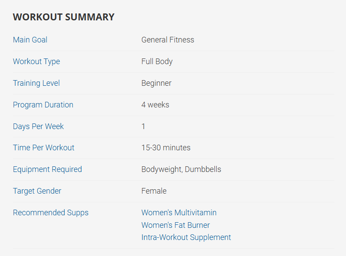Click the Main Goal label link
This screenshot has height=256, width=346.
(x=30, y=40)
